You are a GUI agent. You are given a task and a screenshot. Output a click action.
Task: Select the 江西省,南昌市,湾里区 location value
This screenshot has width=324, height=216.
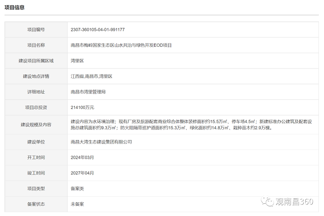click(91, 76)
